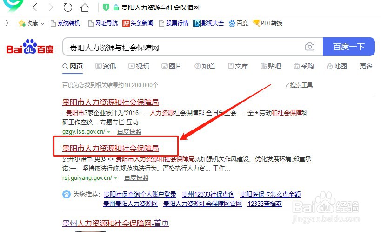Image resolution: width=381 pixels, height=232 pixels.
Task: Switch to the 采购 tab
Action: pyautogui.click(x=304, y=66)
